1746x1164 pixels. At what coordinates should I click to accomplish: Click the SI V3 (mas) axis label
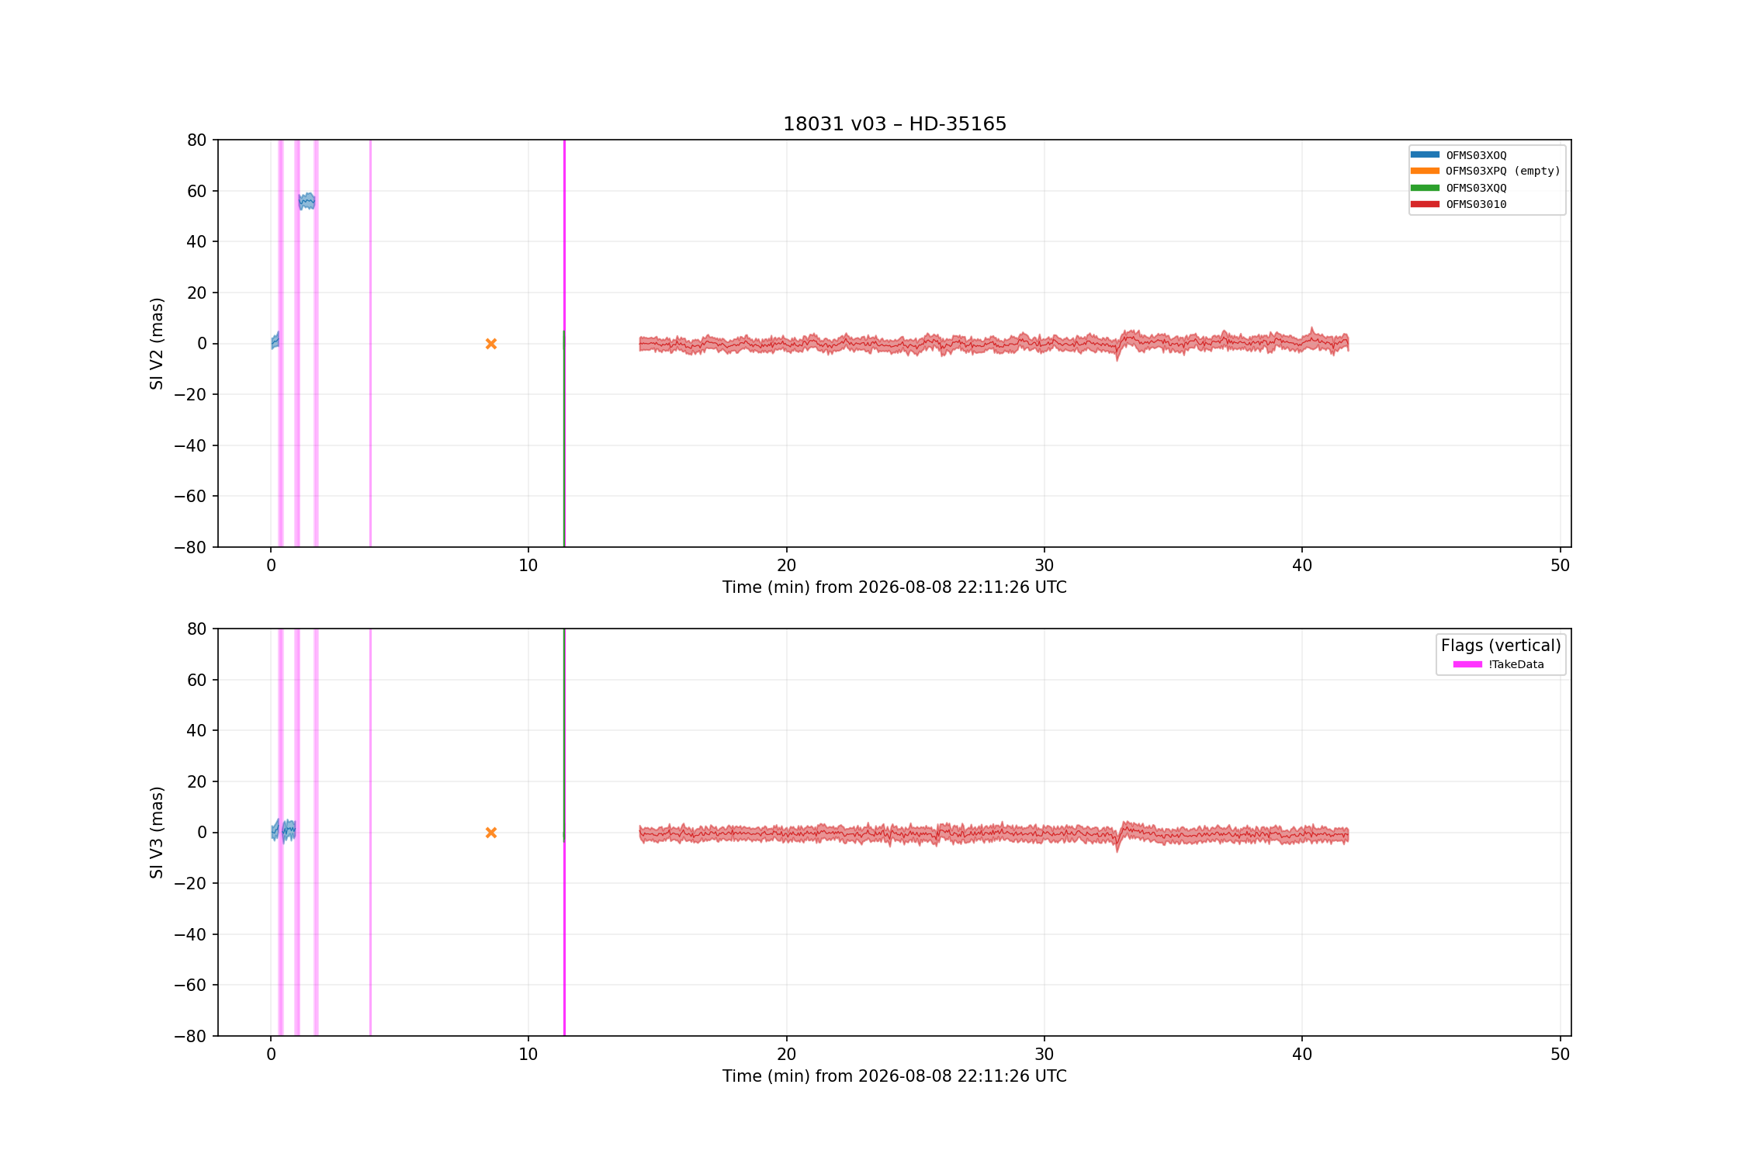[x=157, y=832]
